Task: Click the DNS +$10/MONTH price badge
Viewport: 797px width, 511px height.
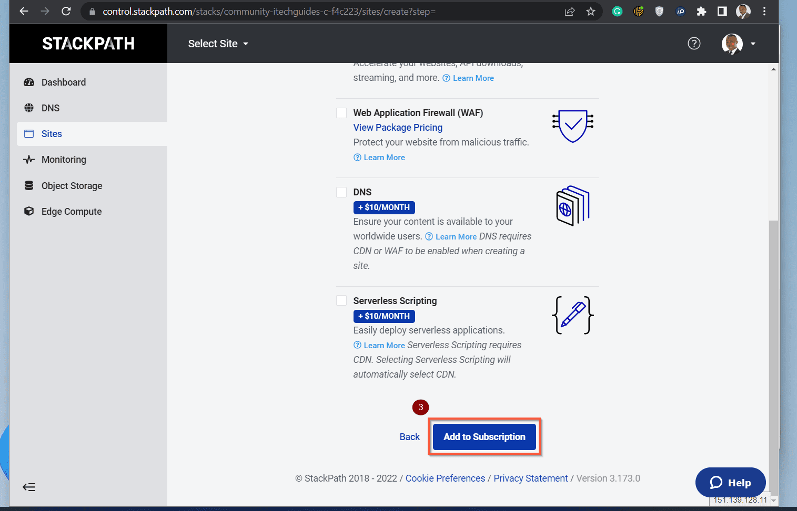Action: (384, 207)
